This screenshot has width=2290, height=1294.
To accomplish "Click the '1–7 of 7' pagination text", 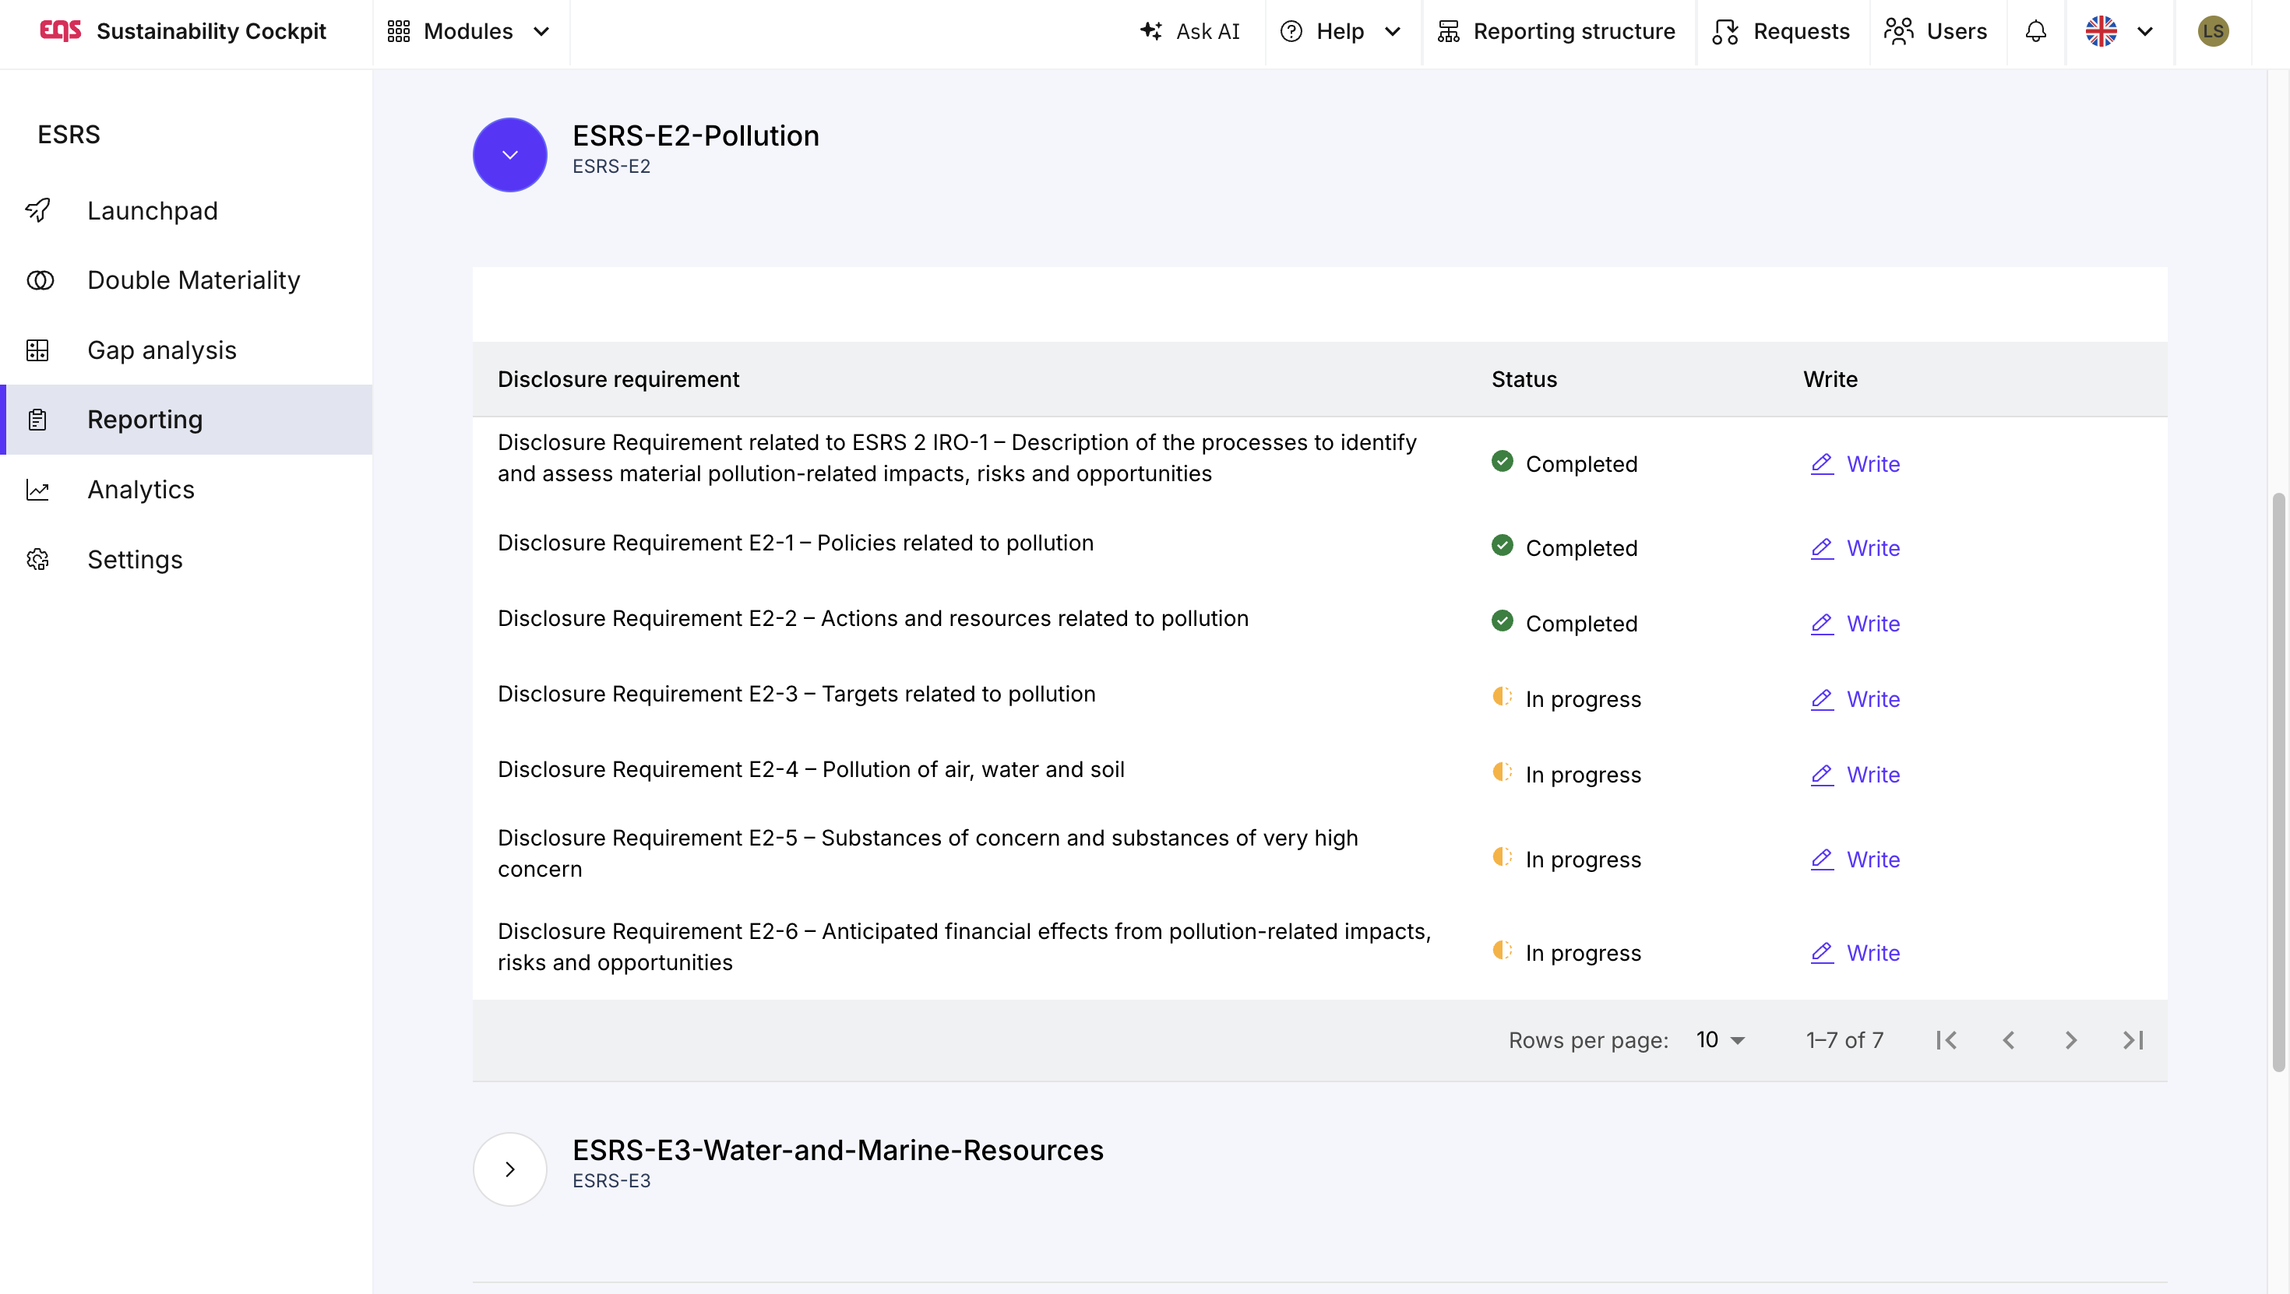I will pyautogui.click(x=1844, y=1040).
